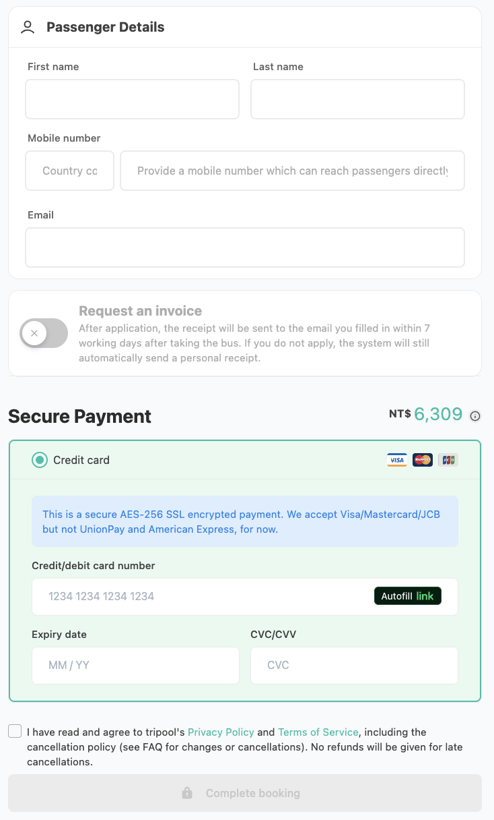Focus the card number field
Image resolution: width=494 pixels, height=820 pixels.
pyautogui.click(x=202, y=596)
